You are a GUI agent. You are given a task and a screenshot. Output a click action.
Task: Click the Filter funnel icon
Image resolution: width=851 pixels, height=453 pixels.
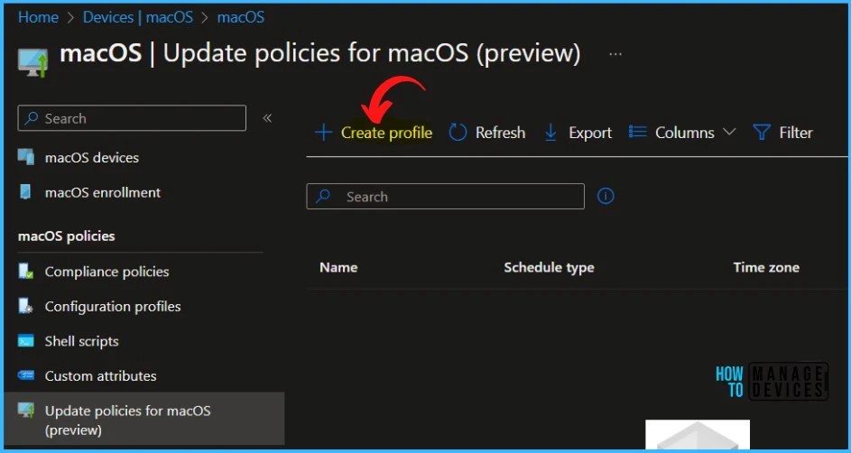click(762, 133)
